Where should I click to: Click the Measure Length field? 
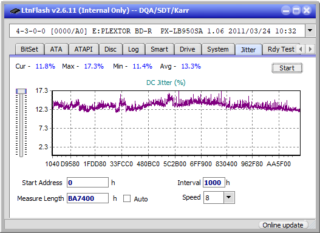tap(88, 198)
